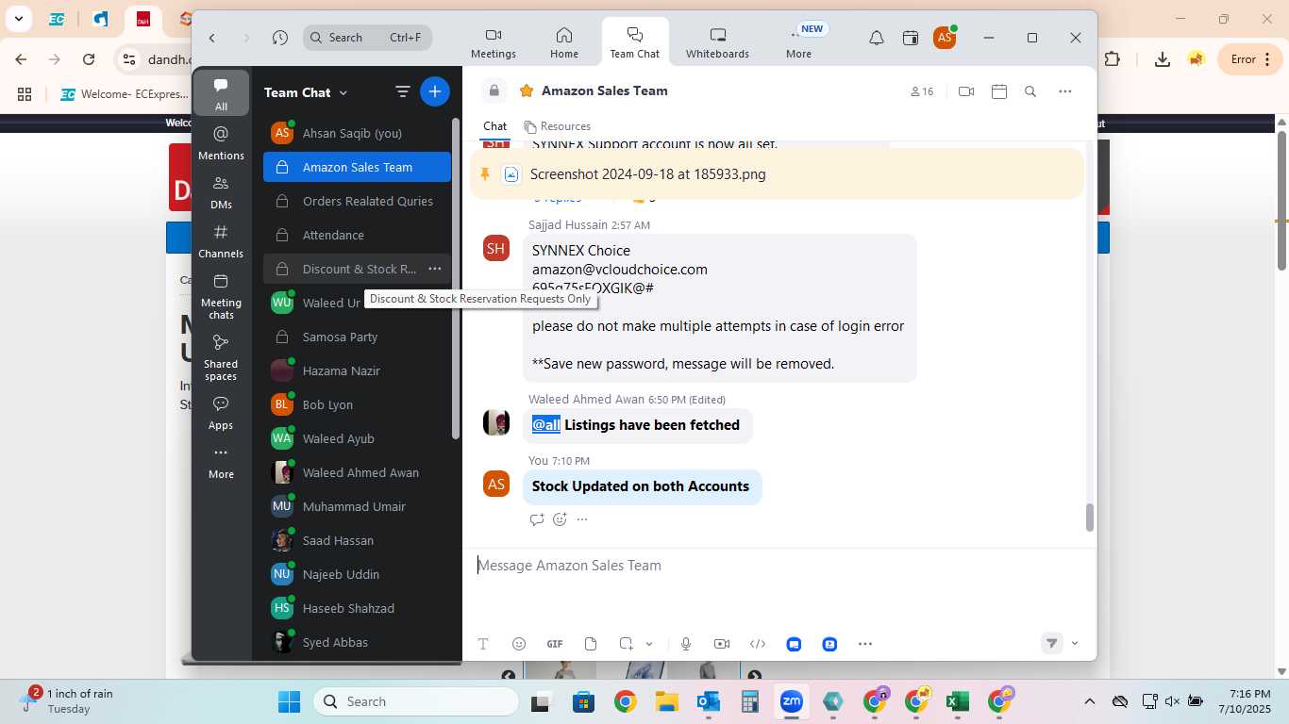
Task: Open the Mentions section in Zoom sidebar
Action: [221, 142]
